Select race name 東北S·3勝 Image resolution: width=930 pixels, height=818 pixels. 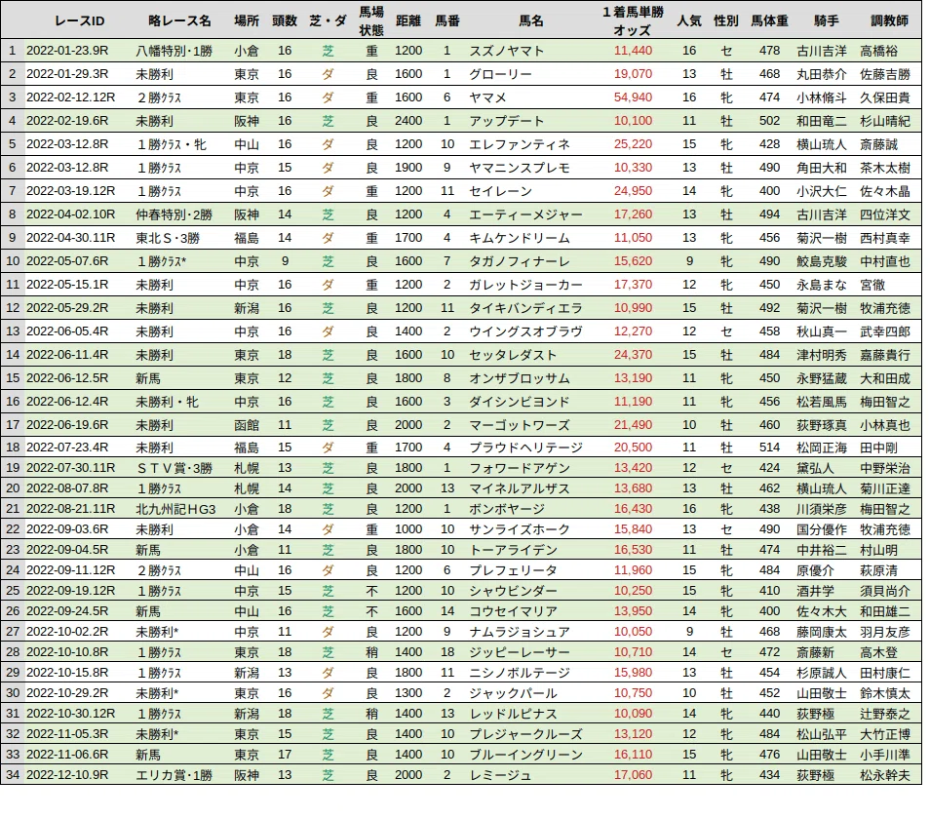pyautogui.click(x=168, y=238)
